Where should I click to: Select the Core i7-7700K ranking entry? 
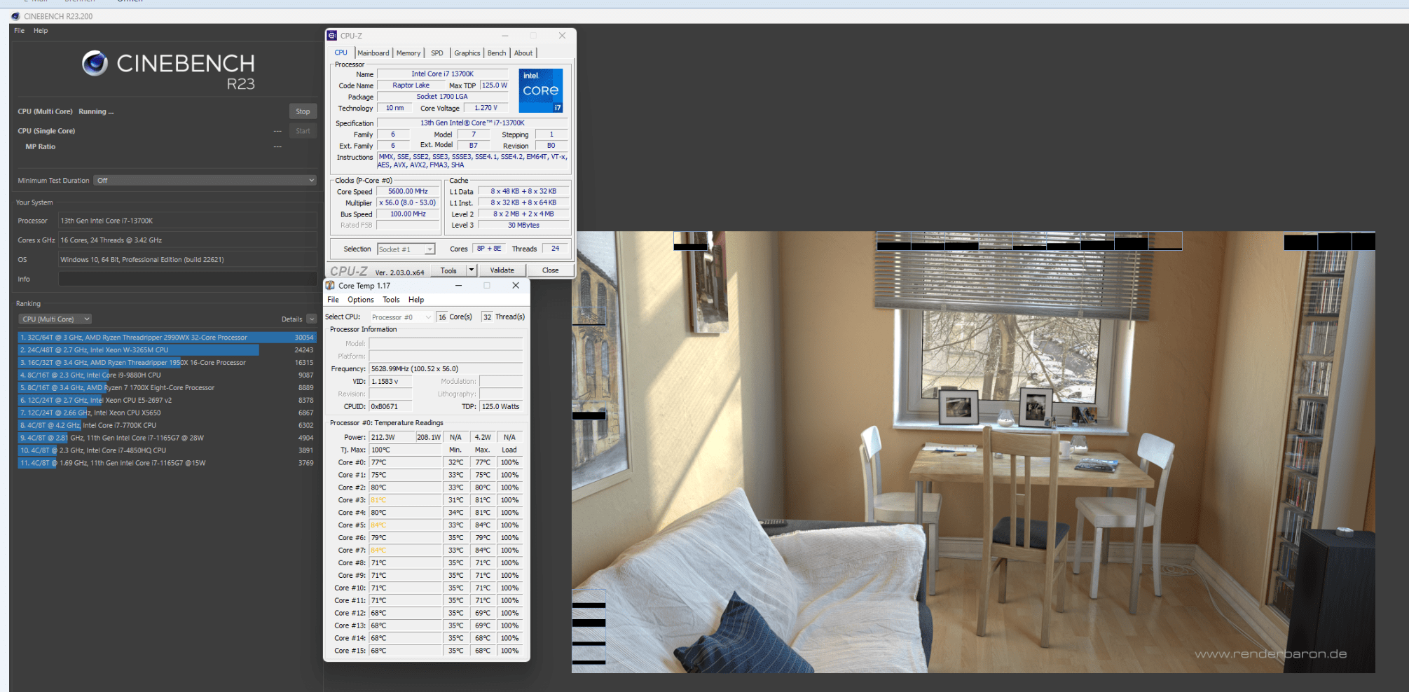pos(166,425)
